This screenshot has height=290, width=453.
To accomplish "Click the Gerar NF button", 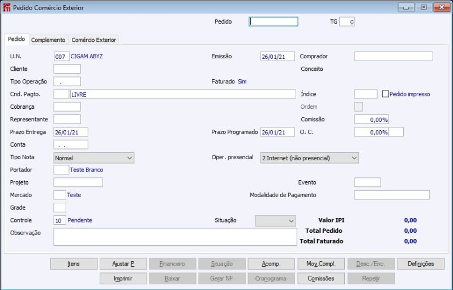I will click(x=222, y=279).
